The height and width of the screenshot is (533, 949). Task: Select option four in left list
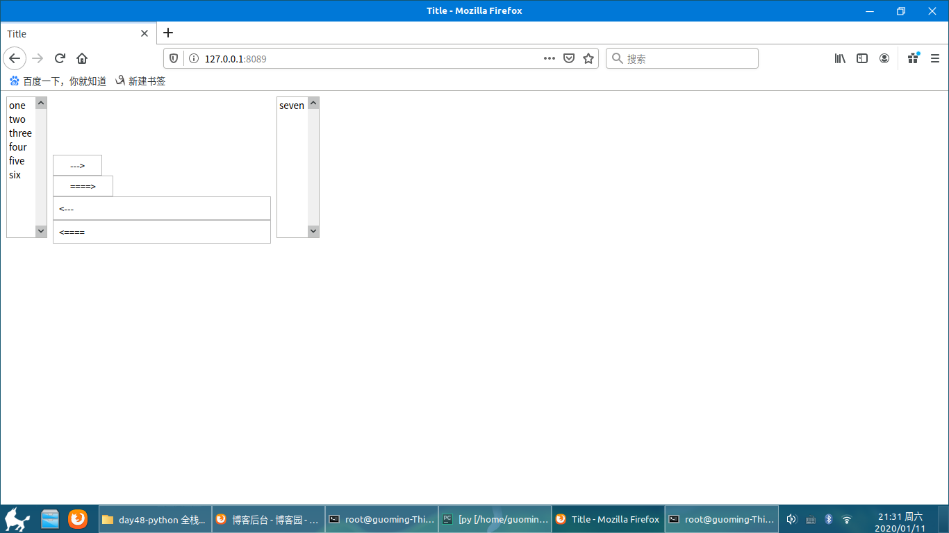pyautogui.click(x=21, y=147)
